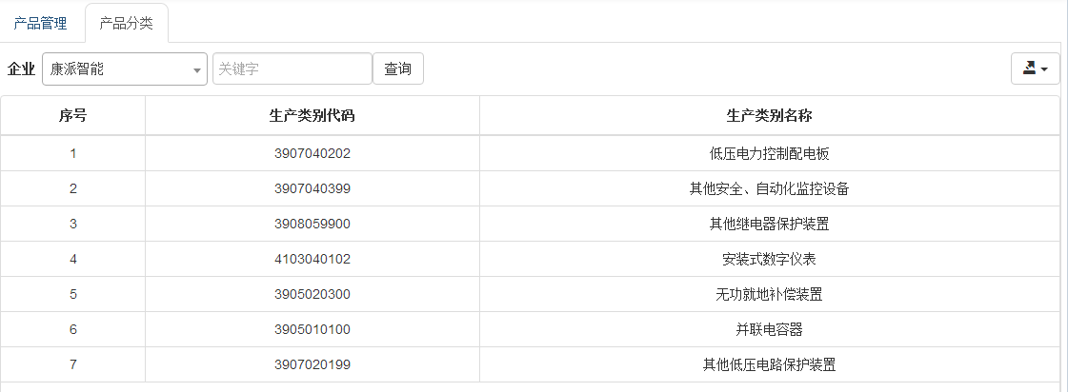
Task: Click the 查询 search button
Action: pyautogui.click(x=397, y=69)
